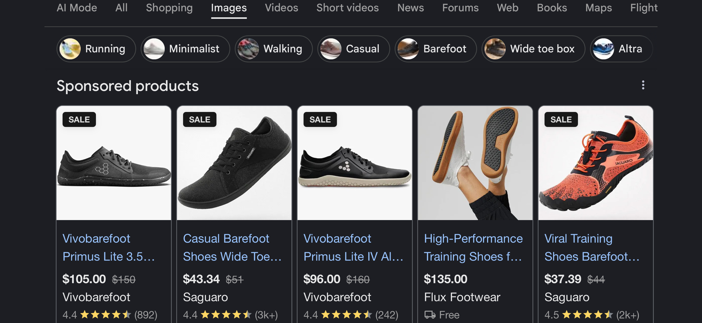Screen dimensions: 702x323
Task: Click the High-Performance Training Shoes title
Action: (473, 247)
